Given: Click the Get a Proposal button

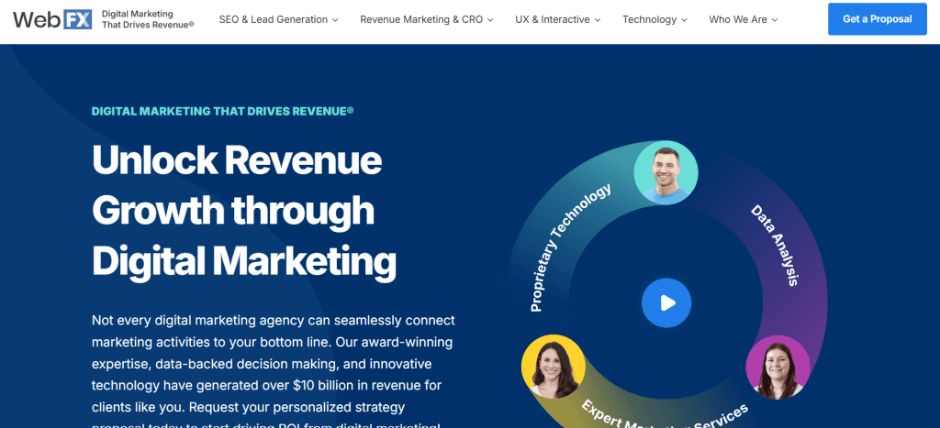Looking at the screenshot, I should 877,19.
